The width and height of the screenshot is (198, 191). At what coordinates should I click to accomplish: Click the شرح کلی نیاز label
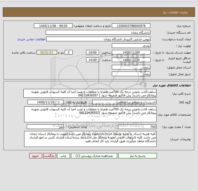pos(182,94)
